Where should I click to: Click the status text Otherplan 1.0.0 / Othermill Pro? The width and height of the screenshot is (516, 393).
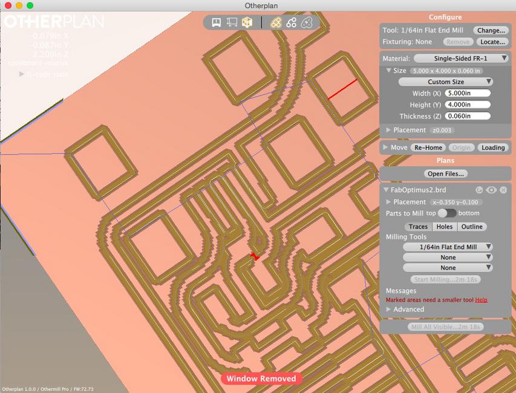click(48, 389)
